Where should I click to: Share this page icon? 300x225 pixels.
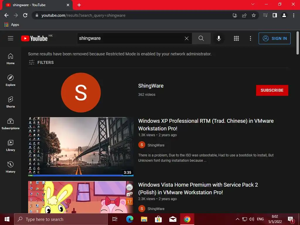(244, 15)
